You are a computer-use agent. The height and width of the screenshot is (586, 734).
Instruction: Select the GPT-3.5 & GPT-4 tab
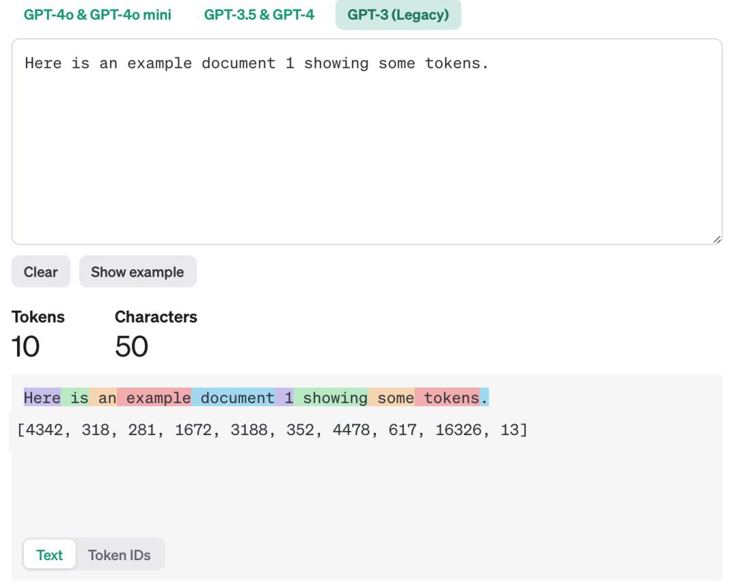click(x=259, y=14)
